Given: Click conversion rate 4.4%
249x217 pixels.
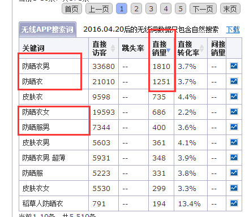Looking at the screenshot, I should (x=187, y=97).
